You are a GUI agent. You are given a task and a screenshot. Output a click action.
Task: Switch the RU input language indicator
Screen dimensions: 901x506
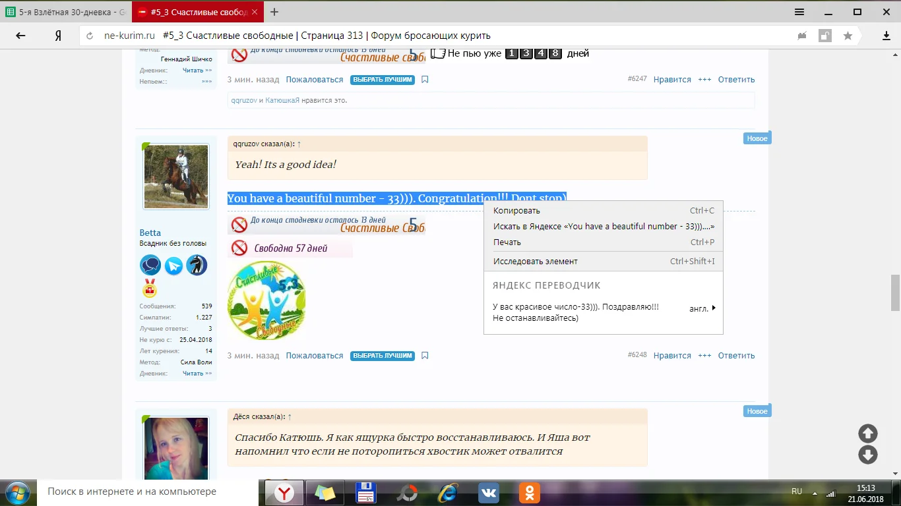[797, 492]
